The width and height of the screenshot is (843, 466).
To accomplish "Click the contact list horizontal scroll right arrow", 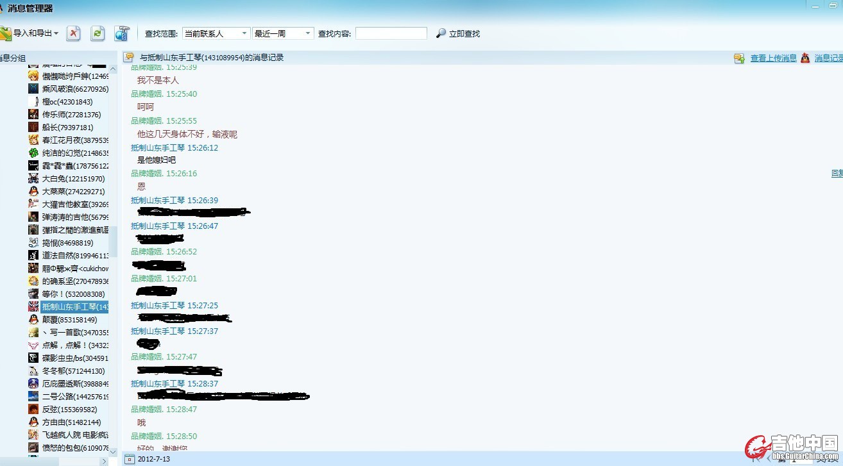I will 104,461.
